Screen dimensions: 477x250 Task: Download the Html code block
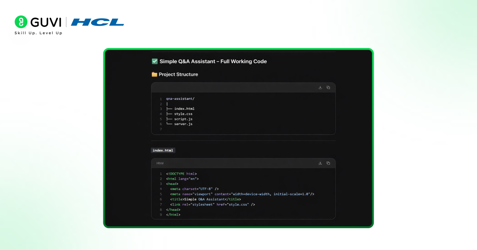point(320,163)
